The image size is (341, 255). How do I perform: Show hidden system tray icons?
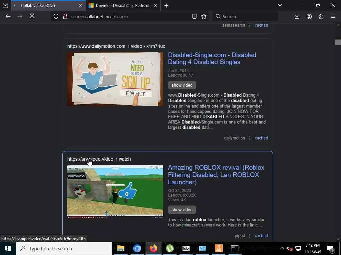pos(282,248)
